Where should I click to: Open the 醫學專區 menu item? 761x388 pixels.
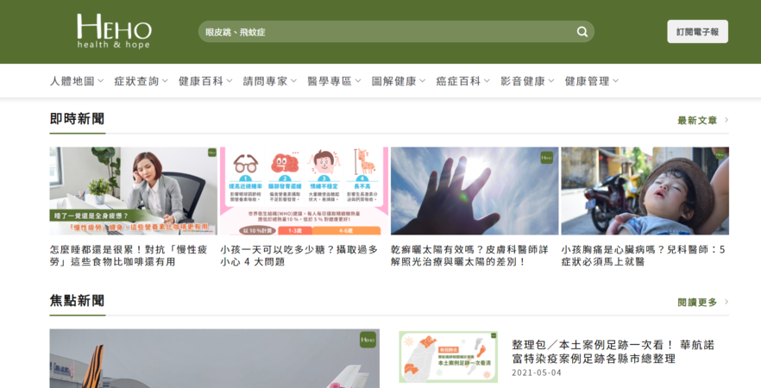pyautogui.click(x=334, y=81)
